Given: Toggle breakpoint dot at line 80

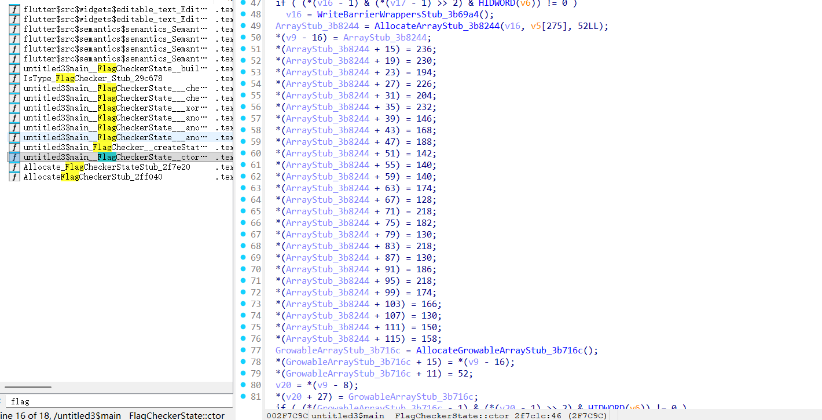Looking at the screenshot, I should pyautogui.click(x=243, y=385).
